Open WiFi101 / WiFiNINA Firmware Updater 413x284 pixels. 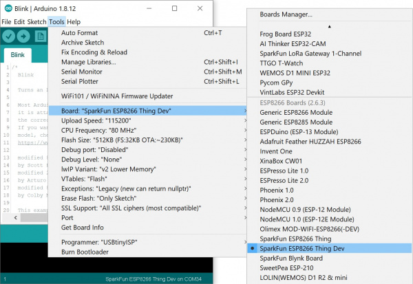pyautogui.click(x=147, y=96)
